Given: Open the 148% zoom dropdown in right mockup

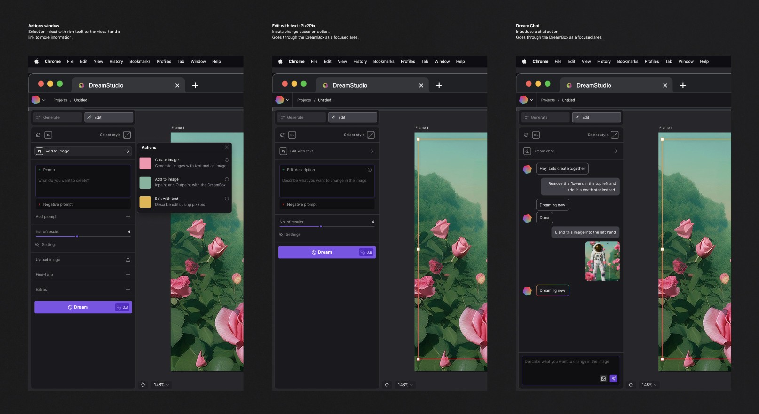Looking at the screenshot, I should 649,385.
